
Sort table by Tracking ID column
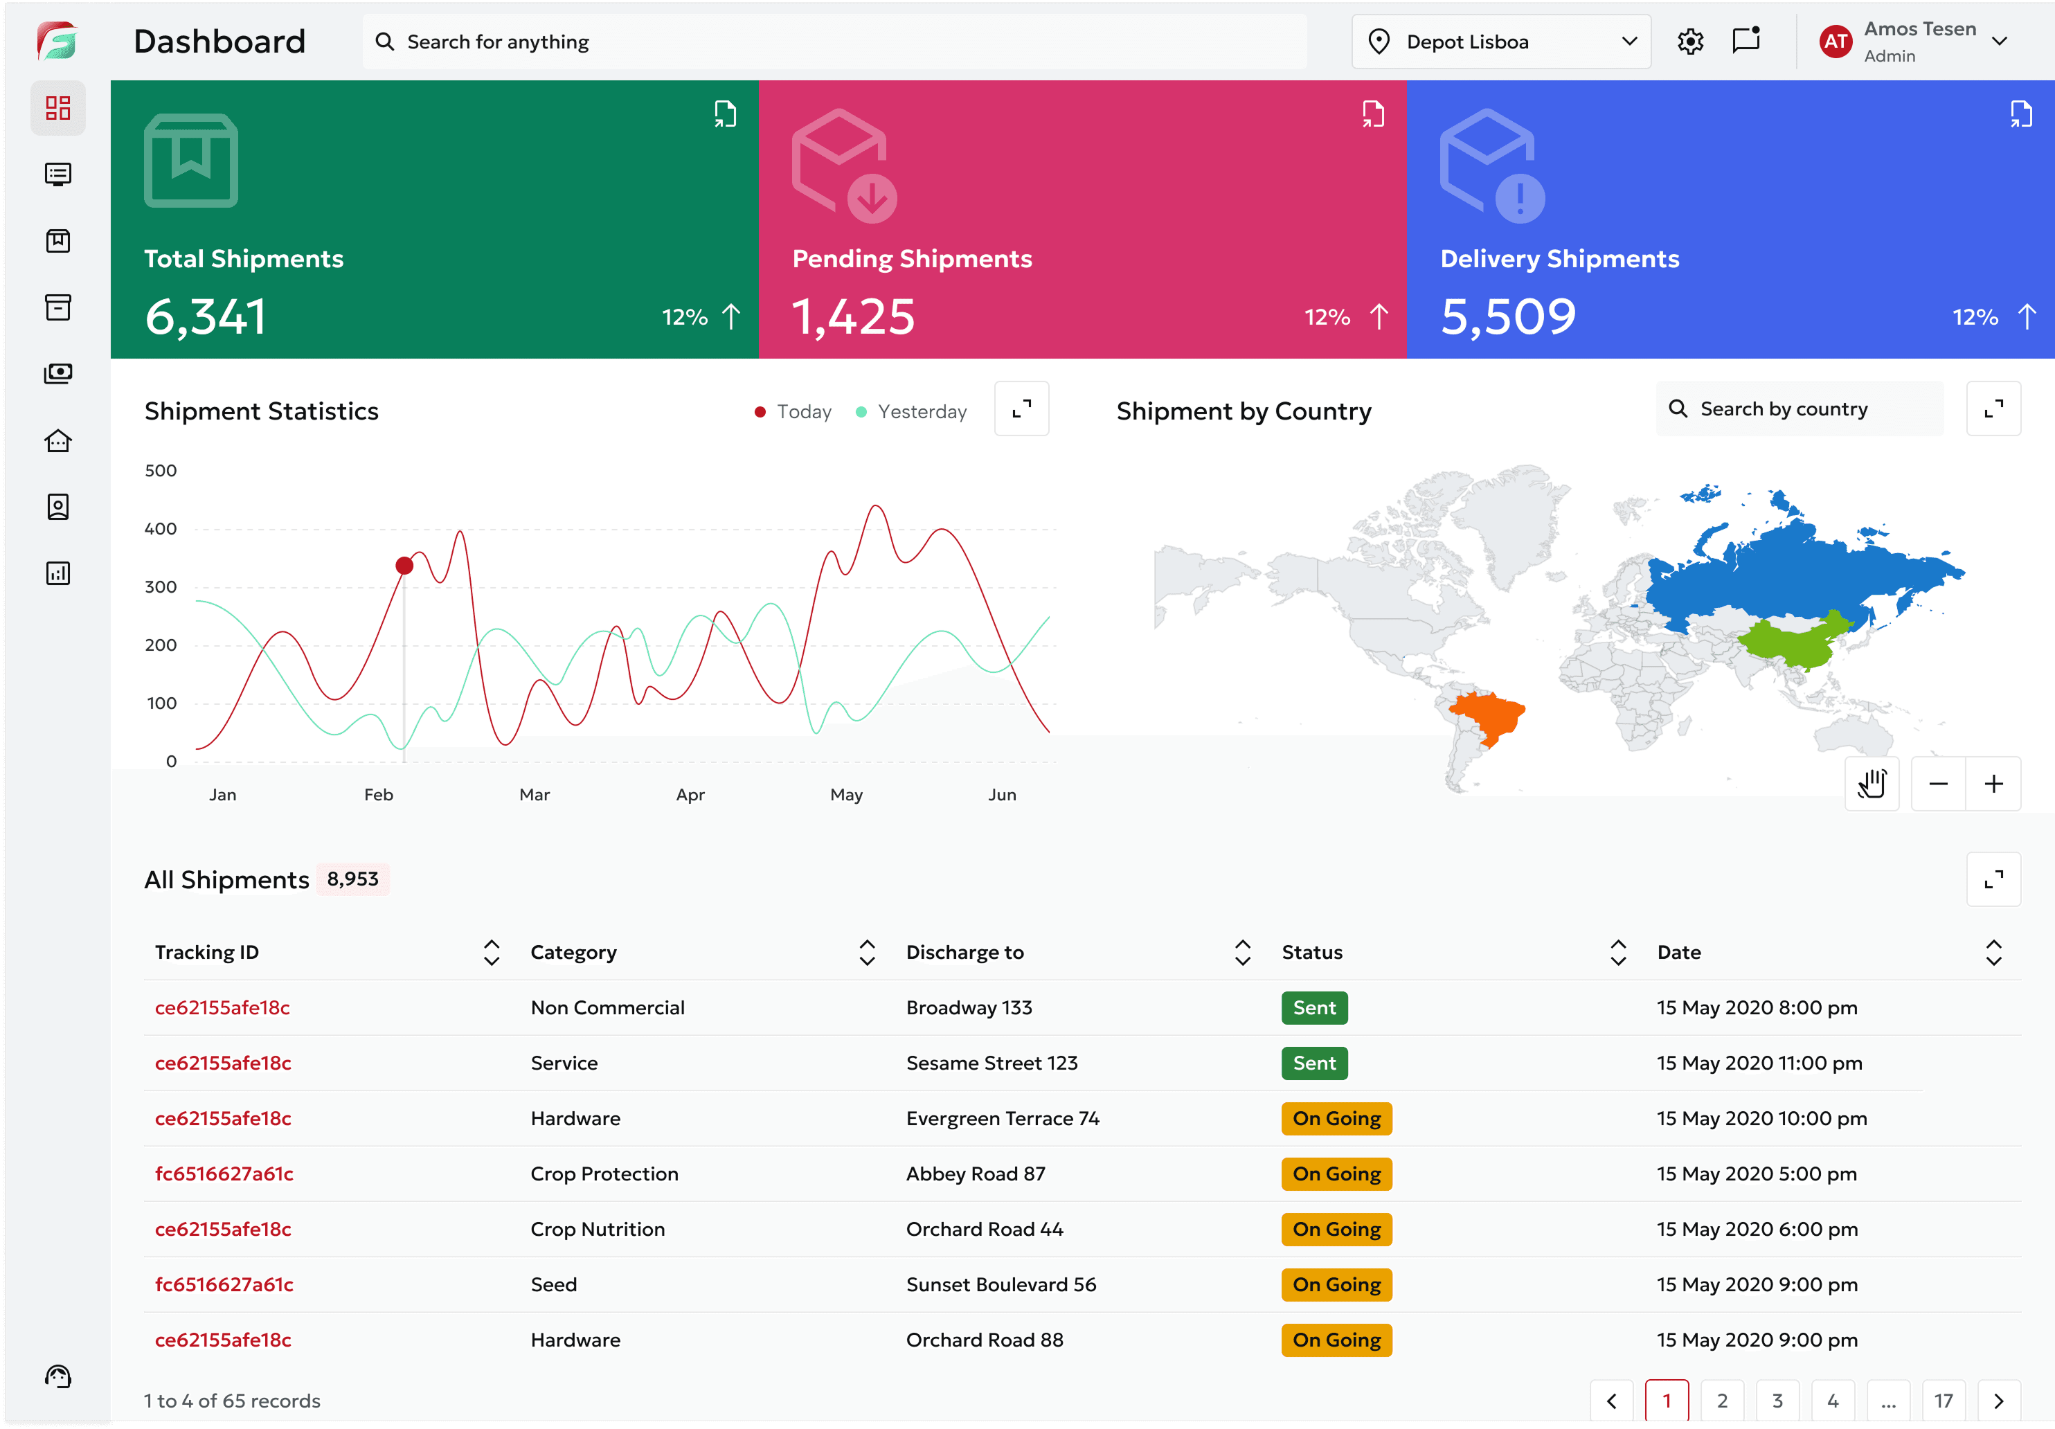[492, 952]
